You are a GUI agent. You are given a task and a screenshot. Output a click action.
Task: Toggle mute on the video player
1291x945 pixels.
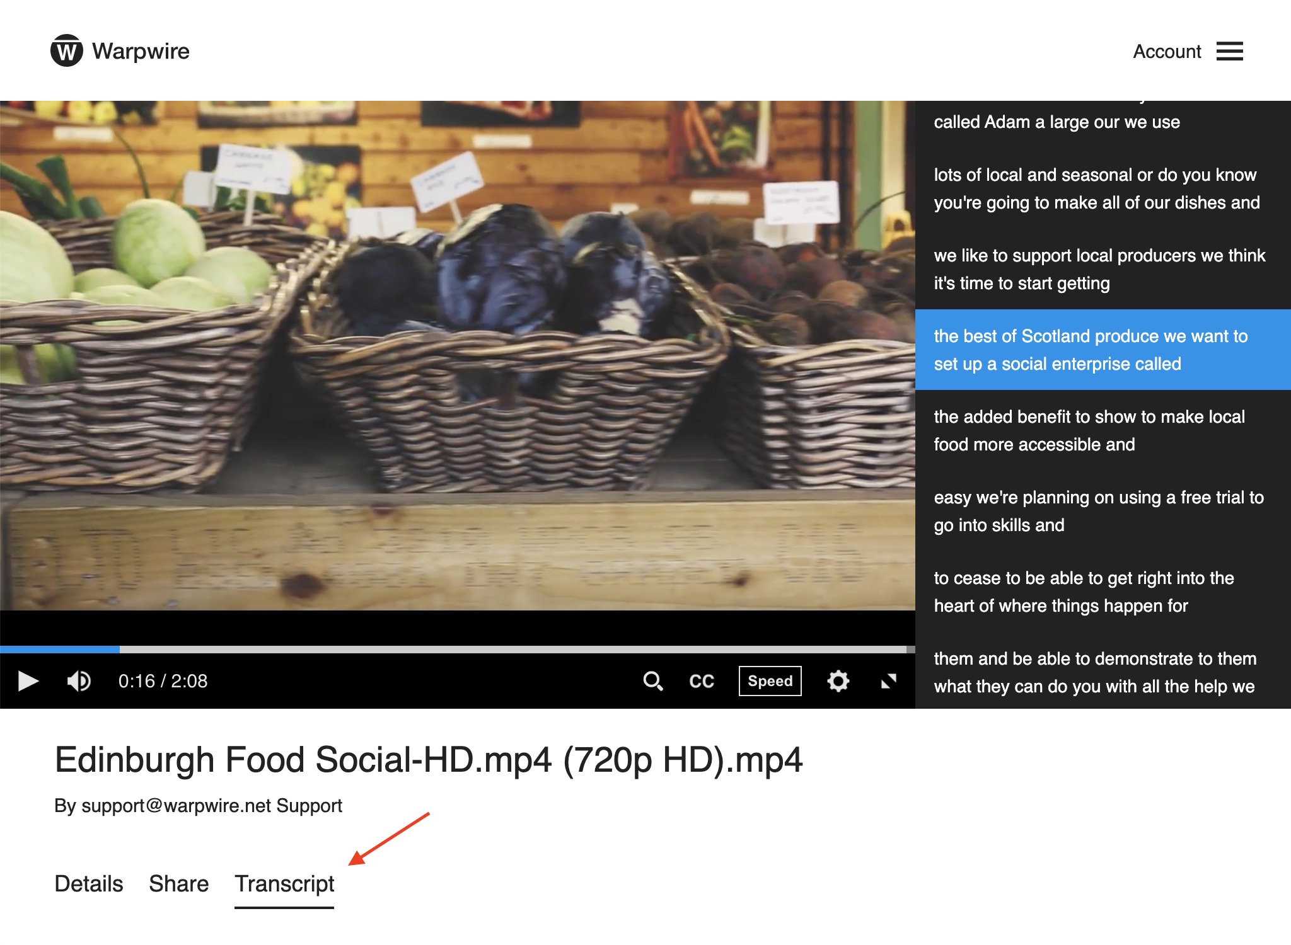[x=78, y=680]
